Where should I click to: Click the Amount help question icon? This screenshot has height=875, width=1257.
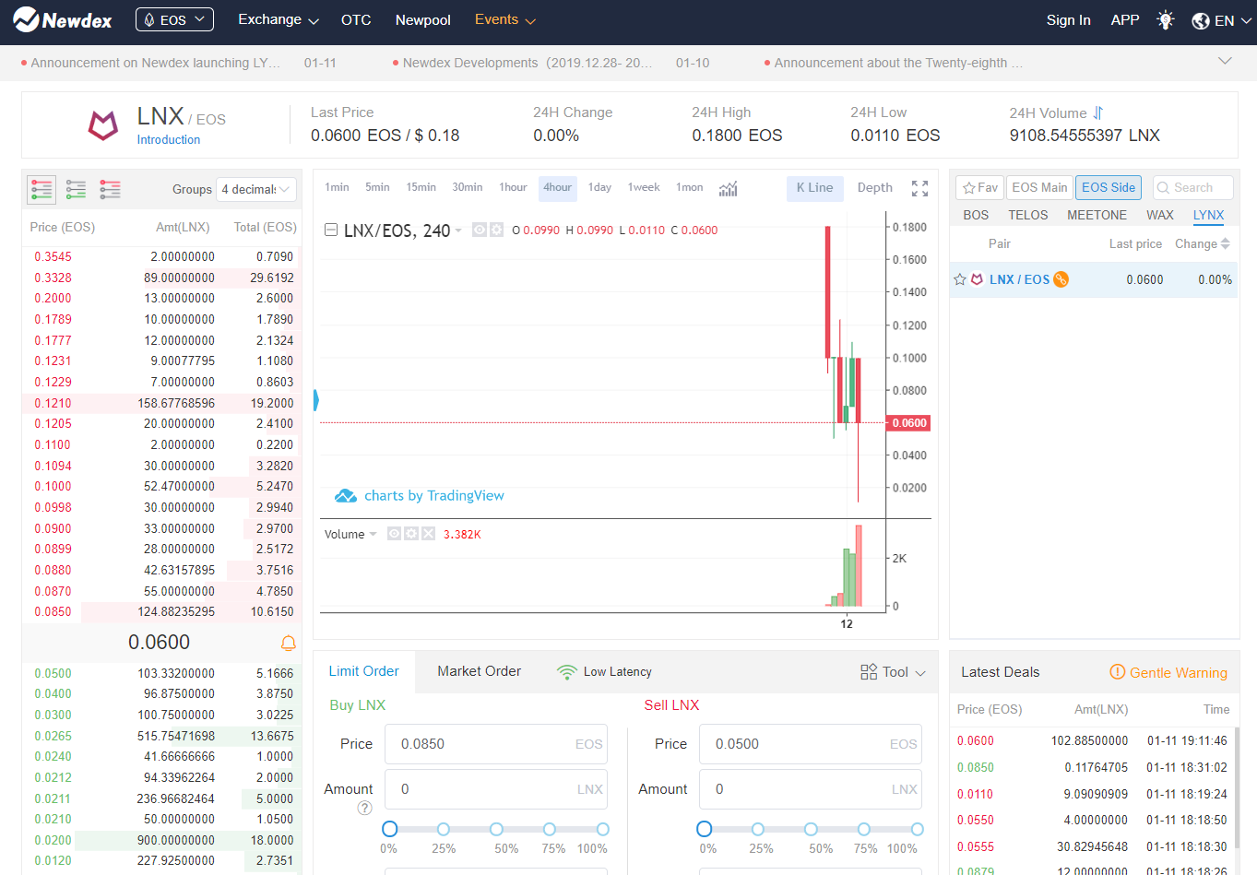pos(364,809)
